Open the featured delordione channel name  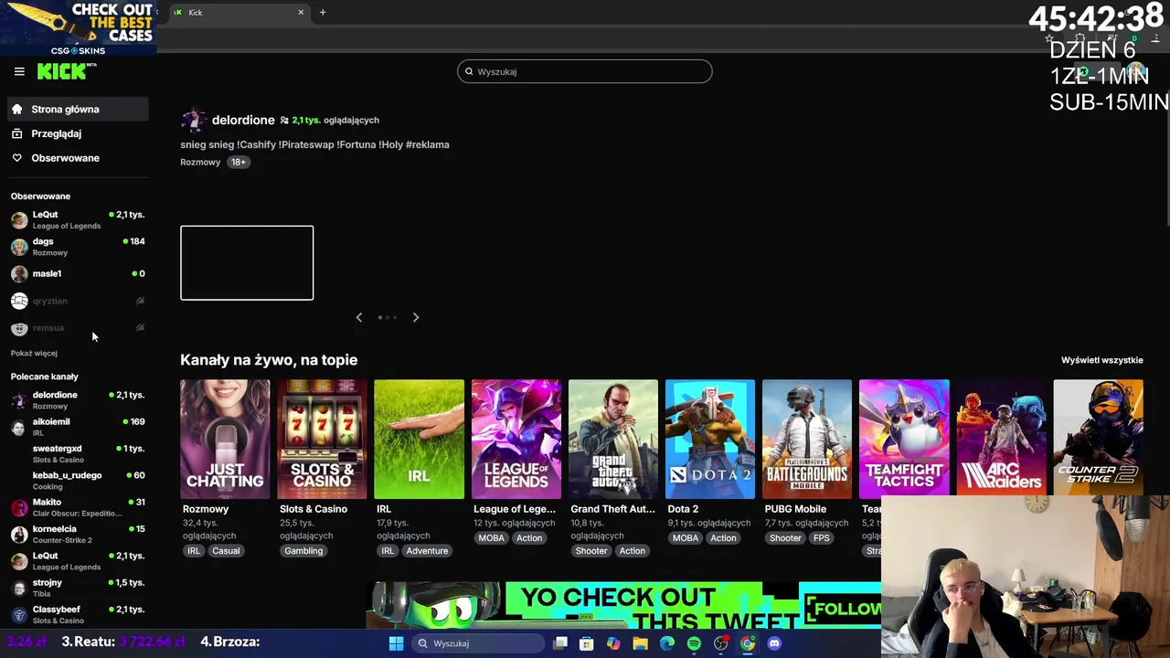coord(243,120)
